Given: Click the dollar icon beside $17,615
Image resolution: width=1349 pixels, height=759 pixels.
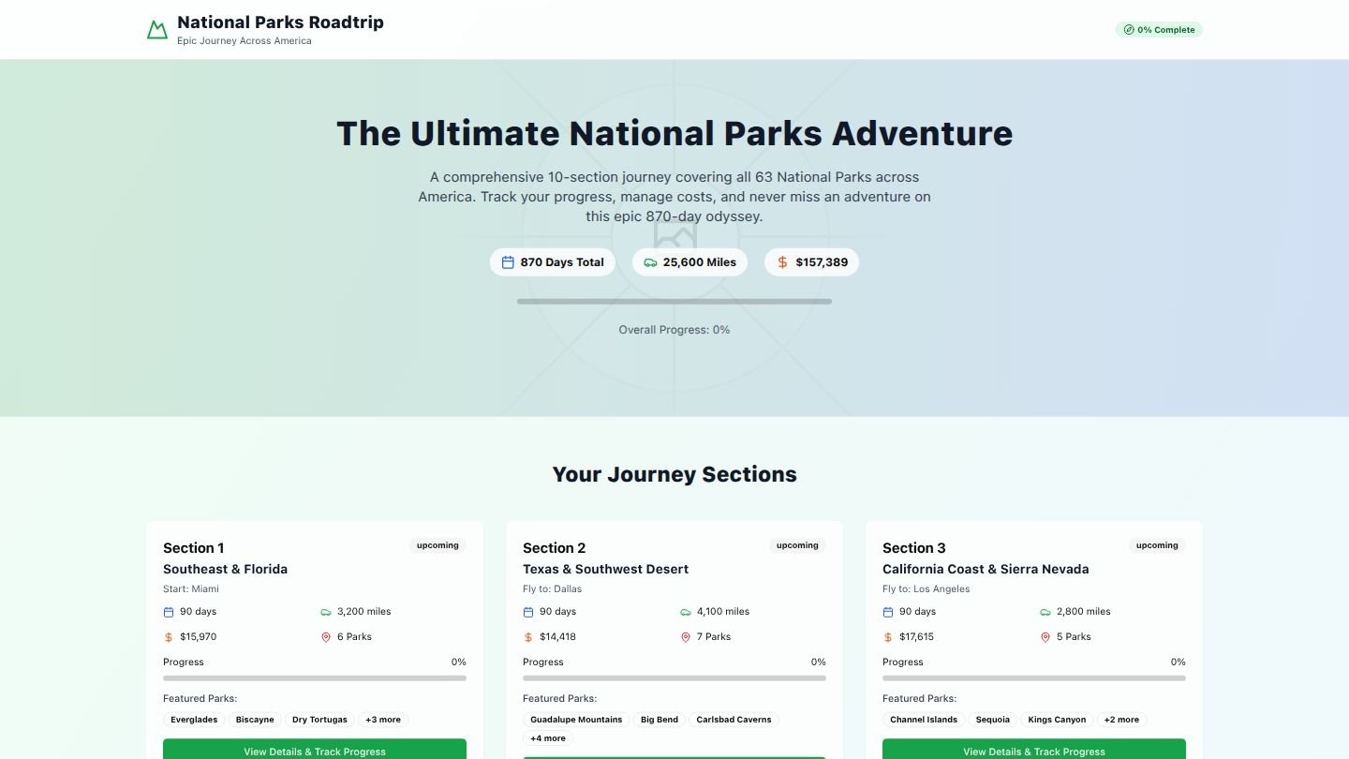Looking at the screenshot, I should pos(888,637).
